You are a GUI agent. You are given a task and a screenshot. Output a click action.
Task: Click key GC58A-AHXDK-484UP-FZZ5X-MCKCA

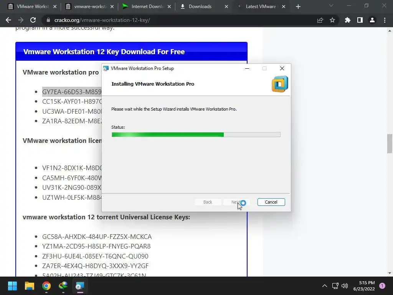click(x=97, y=237)
